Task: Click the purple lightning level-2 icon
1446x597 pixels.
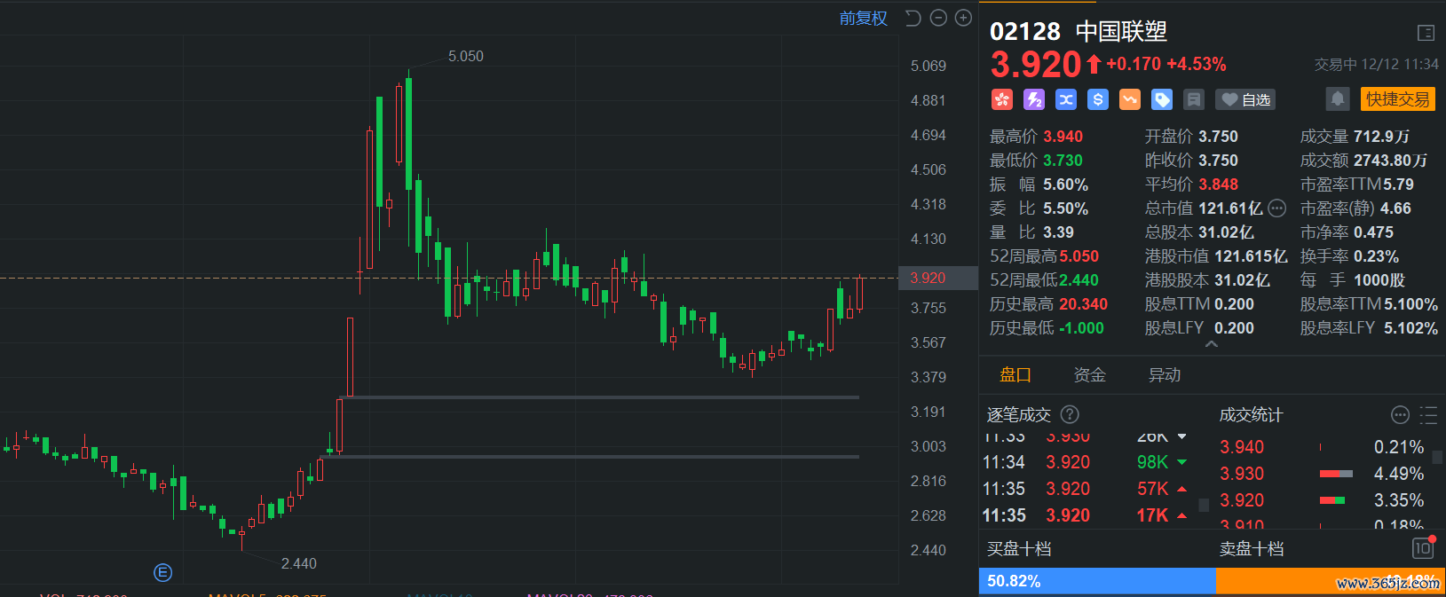Action: [x=1034, y=99]
